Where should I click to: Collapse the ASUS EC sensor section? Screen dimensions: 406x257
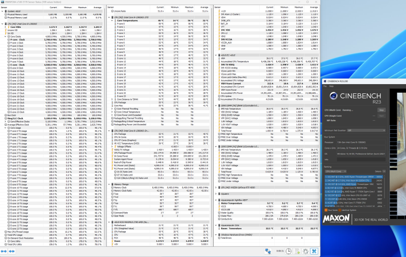click(216, 55)
